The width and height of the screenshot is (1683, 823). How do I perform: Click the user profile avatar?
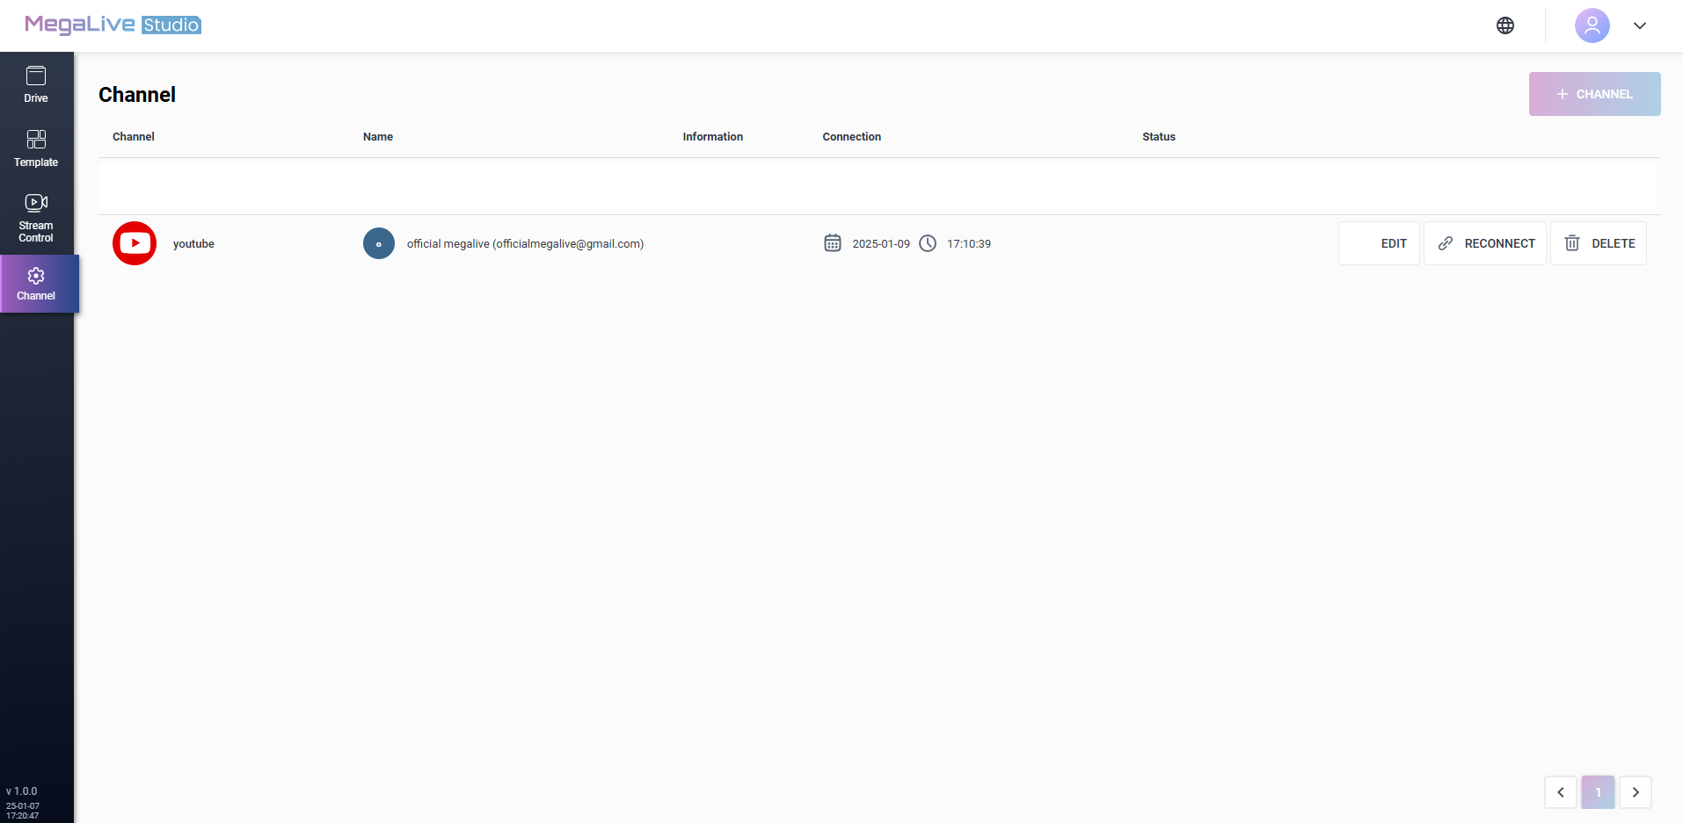[1592, 25]
